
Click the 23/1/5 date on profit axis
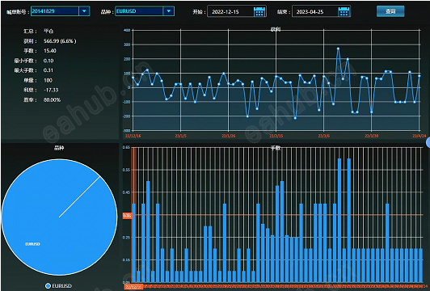point(181,136)
